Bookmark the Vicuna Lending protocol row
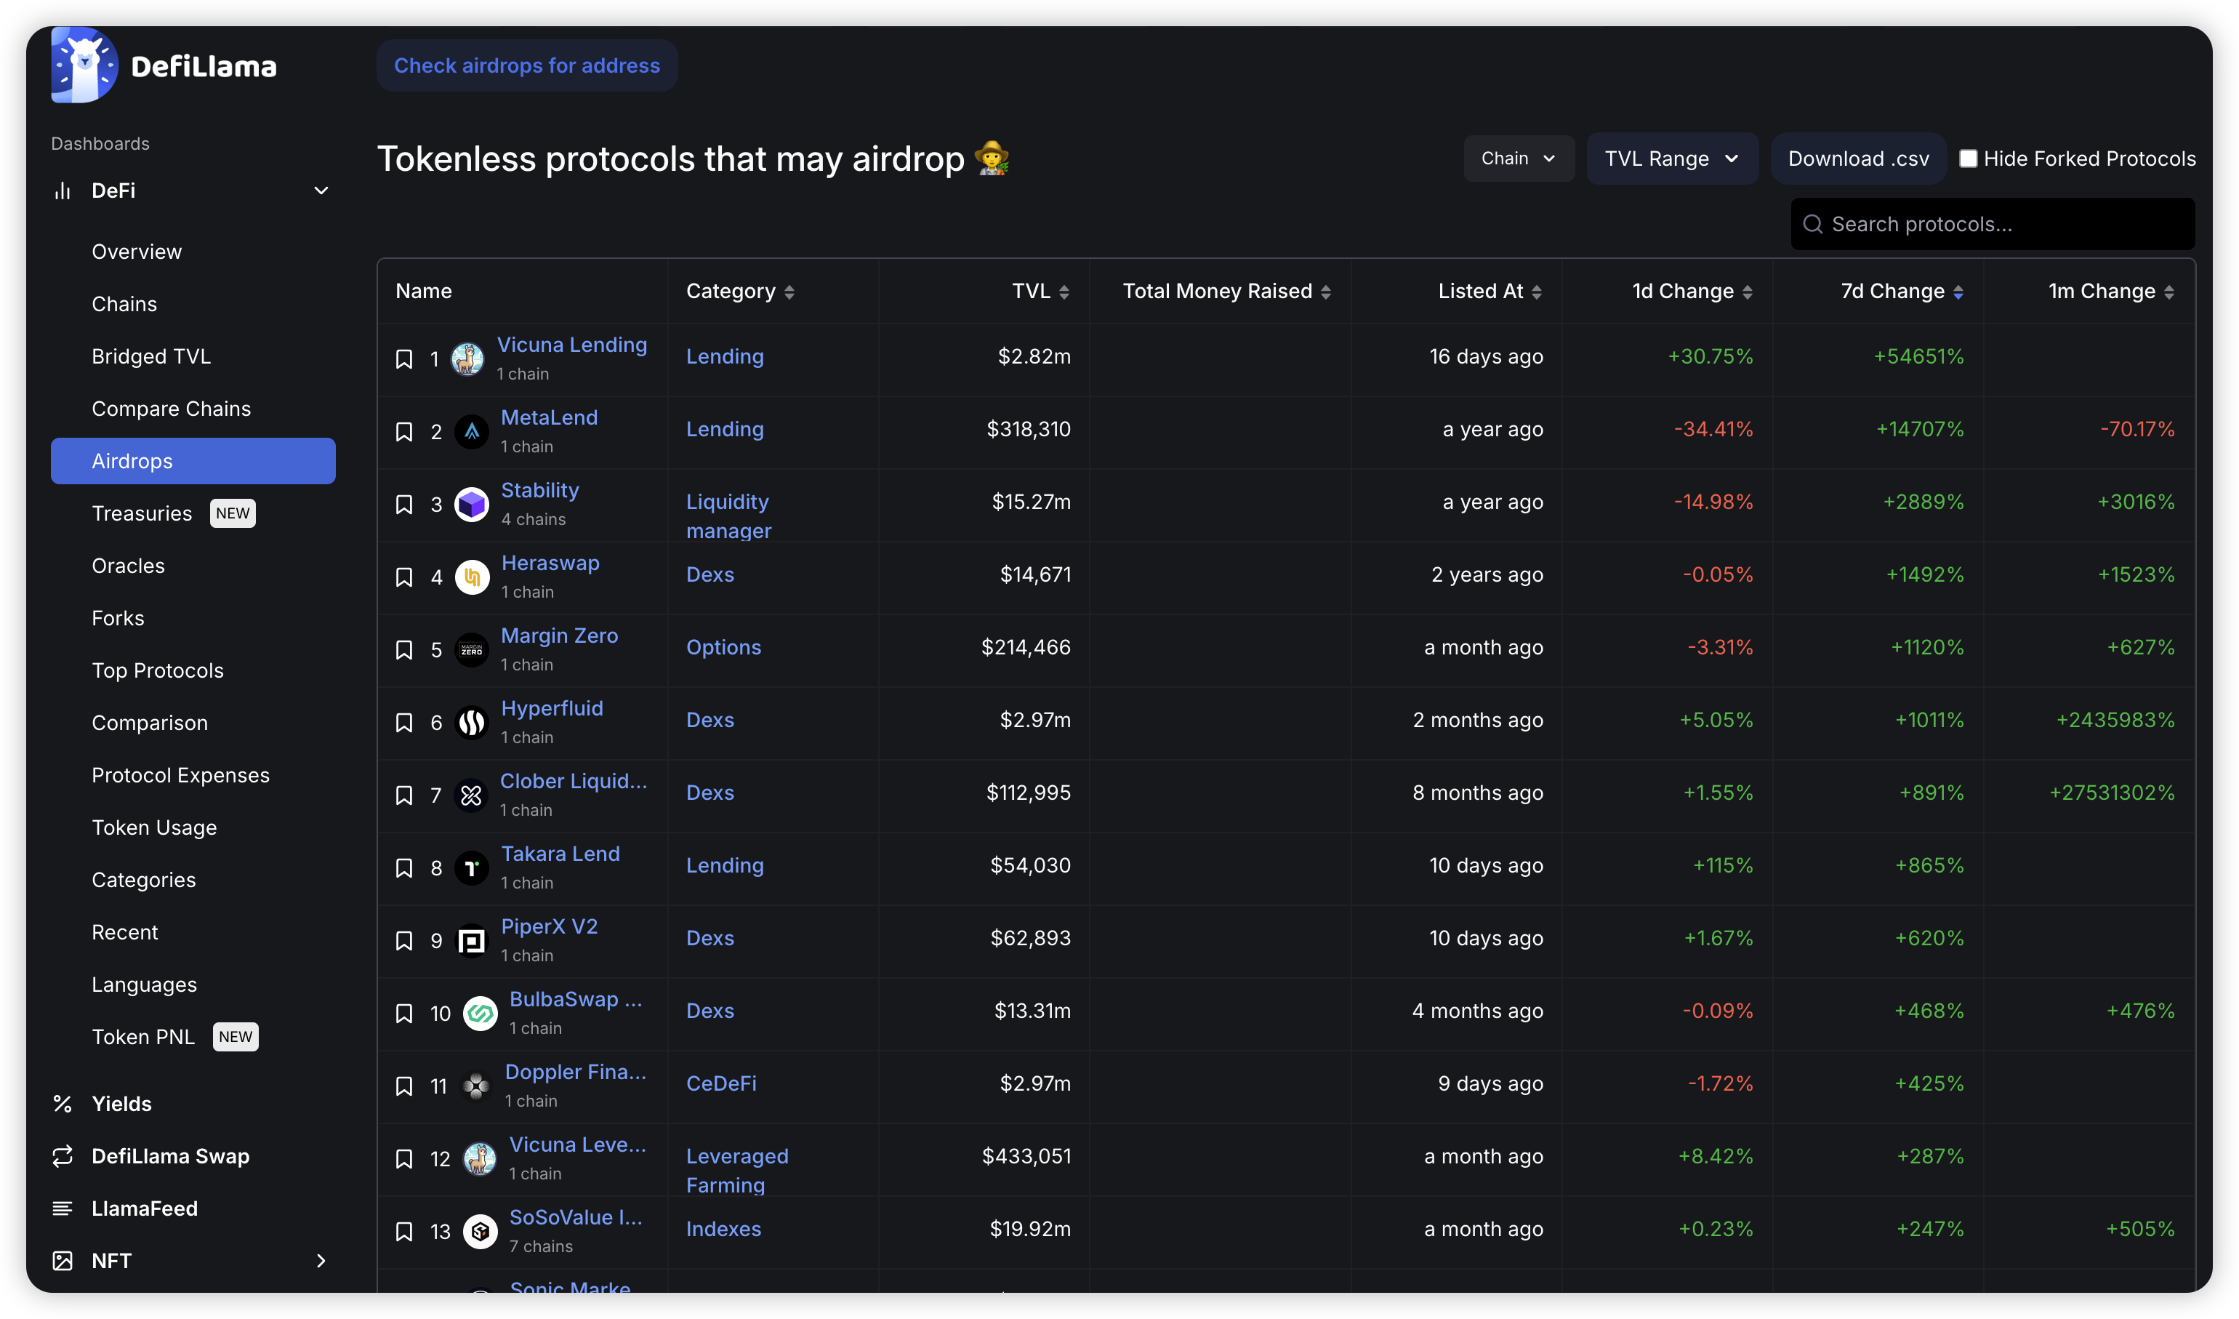The image size is (2239, 1319). [403, 359]
